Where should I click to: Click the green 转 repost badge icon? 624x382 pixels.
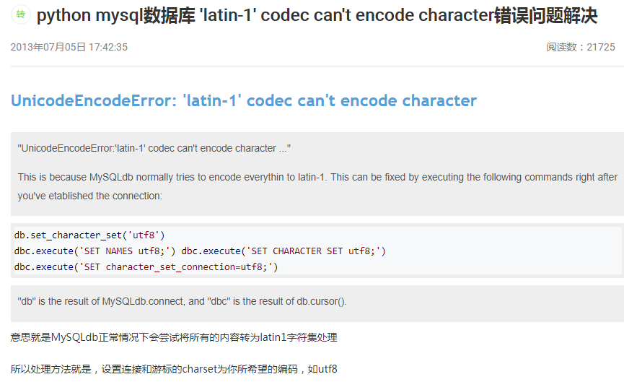point(20,14)
